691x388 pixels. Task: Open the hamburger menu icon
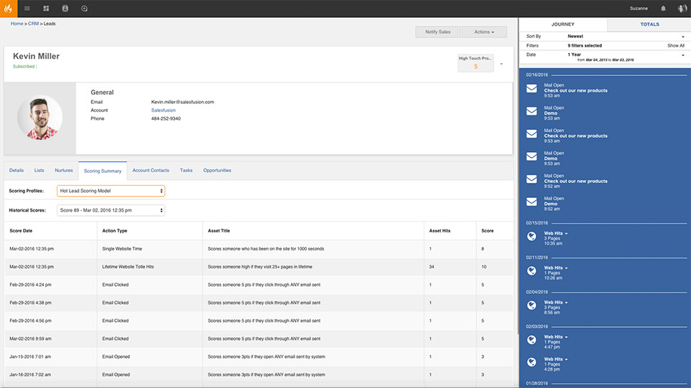click(x=27, y=9)
